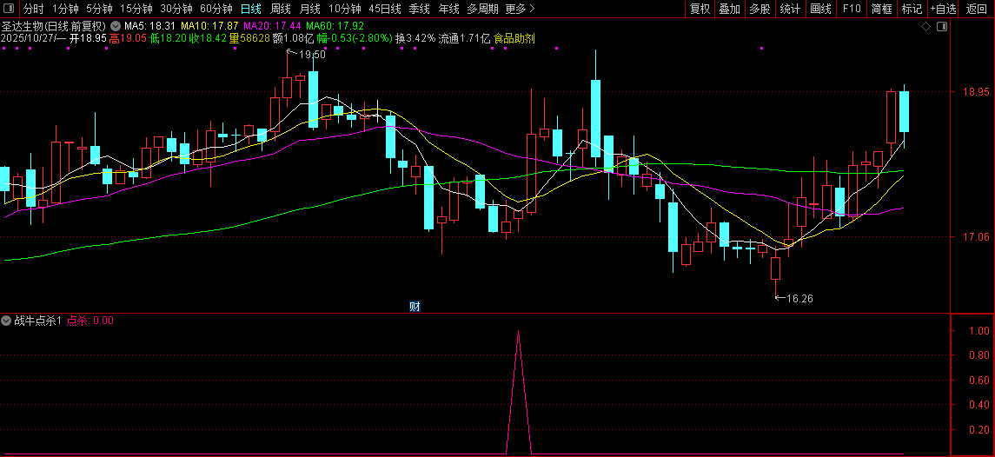Viewport: 995px width, 457px height.
Task: Expand the 战牛点杀1 indicator dropdown
Action: [x=7, y=321]
